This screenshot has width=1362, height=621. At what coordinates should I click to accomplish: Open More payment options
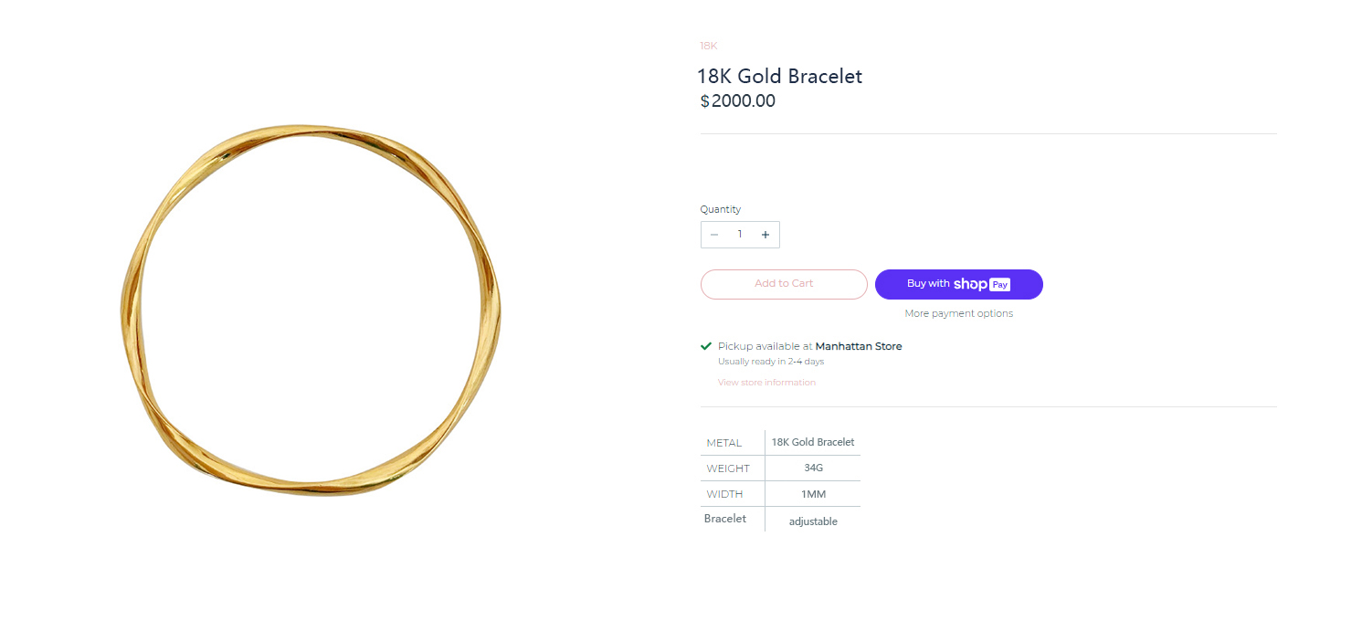(959, 313)
